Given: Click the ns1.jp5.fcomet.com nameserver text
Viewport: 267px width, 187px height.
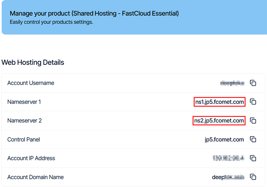Looking at the screenshot, I should 220,102.
